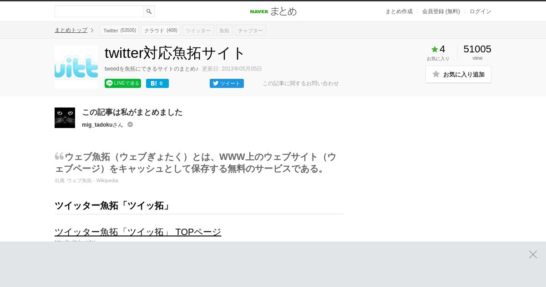Click お気に入り追加 button

tap(458, 74)
